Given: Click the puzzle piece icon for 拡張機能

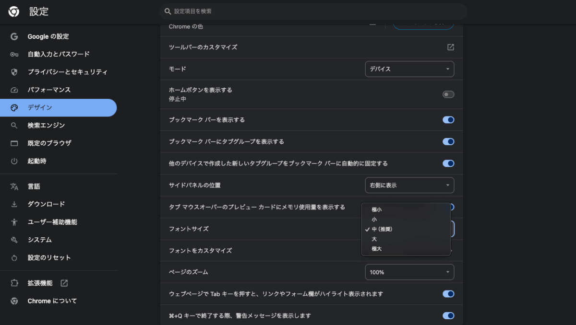Looking at the screenshot, I should tap(14, 283).
